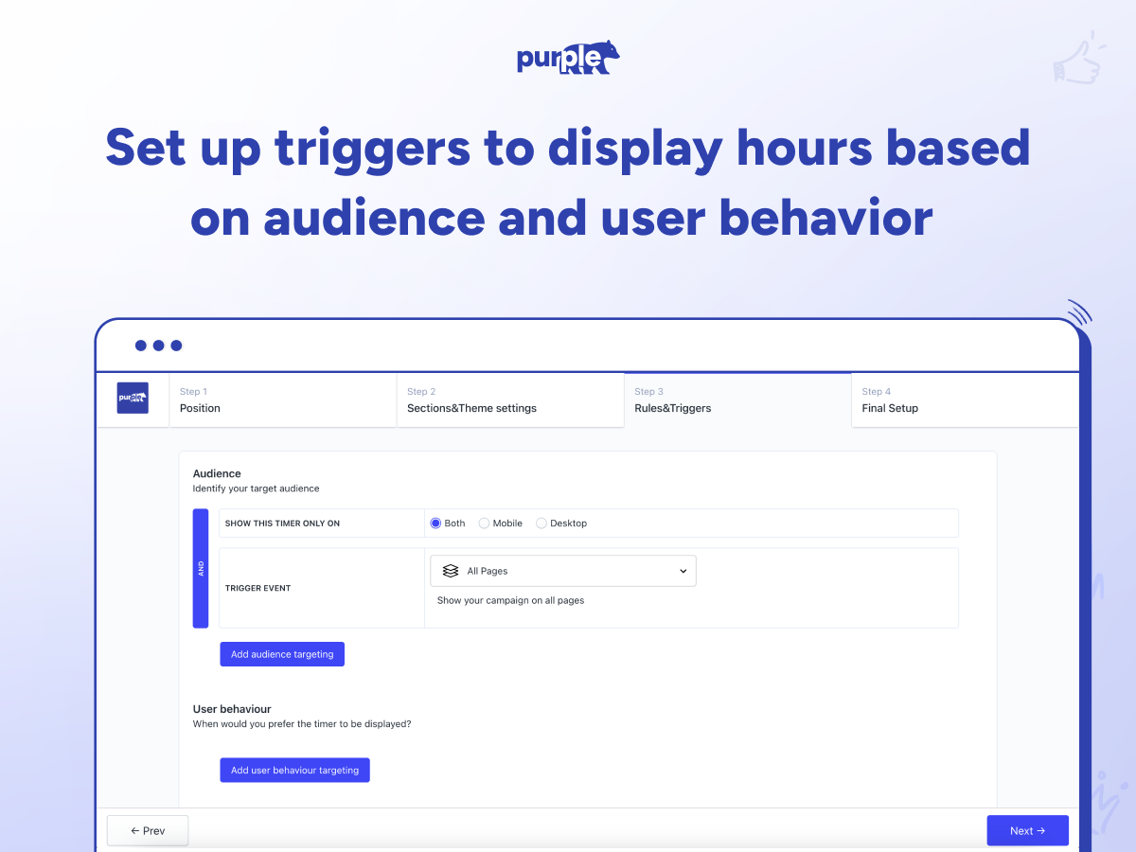
Task: Click the three dots in window header
Action: (158, 346)
